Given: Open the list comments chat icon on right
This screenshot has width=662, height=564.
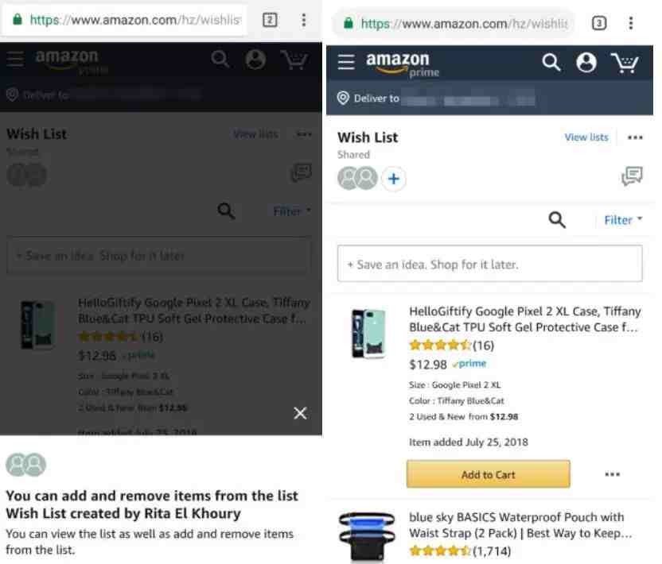Looking at the screenshot, I should pos(632,176).
